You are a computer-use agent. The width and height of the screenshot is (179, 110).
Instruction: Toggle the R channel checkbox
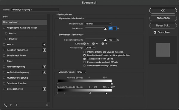pyautogui.click(x=84, y=44)
